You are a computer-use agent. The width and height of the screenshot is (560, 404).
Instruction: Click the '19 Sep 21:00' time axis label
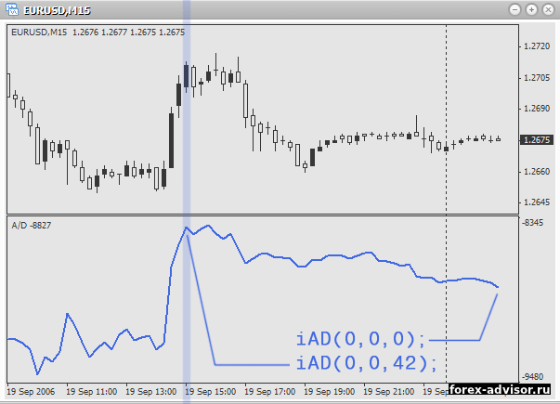tap(389, 392)
